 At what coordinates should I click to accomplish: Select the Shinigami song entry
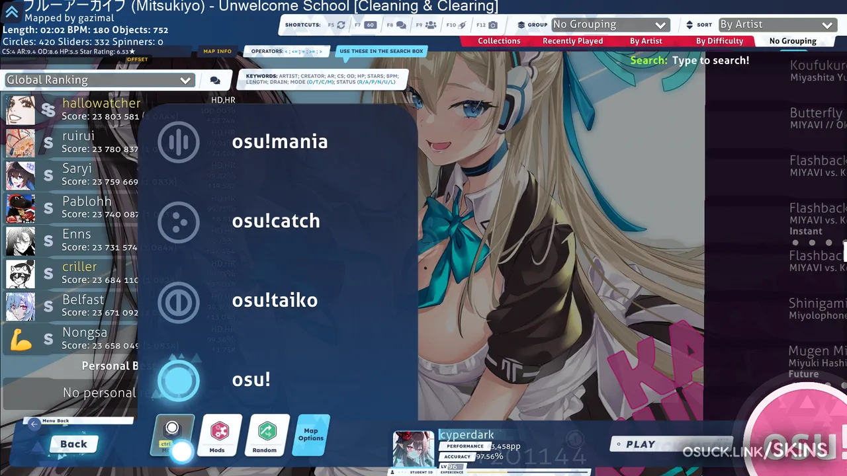[818, 309]
